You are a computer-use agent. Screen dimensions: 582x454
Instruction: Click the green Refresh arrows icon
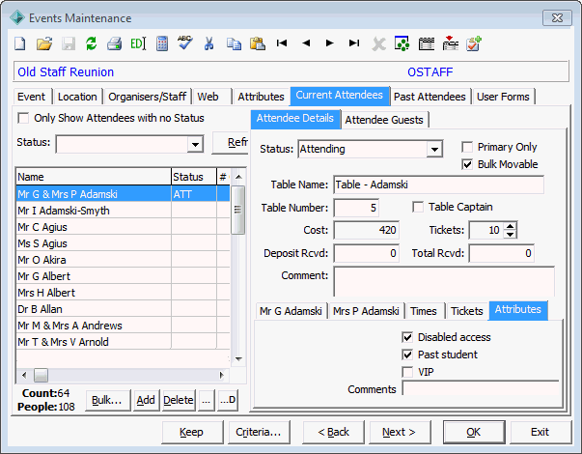92,43
